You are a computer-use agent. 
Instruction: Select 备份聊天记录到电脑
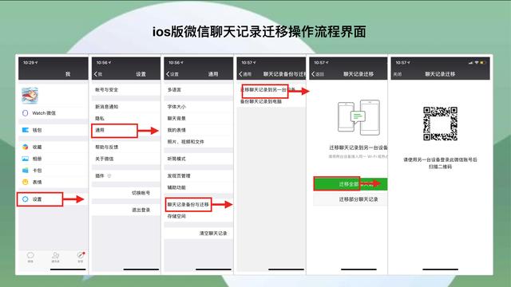pyautogui.click(x=271, y=101)
